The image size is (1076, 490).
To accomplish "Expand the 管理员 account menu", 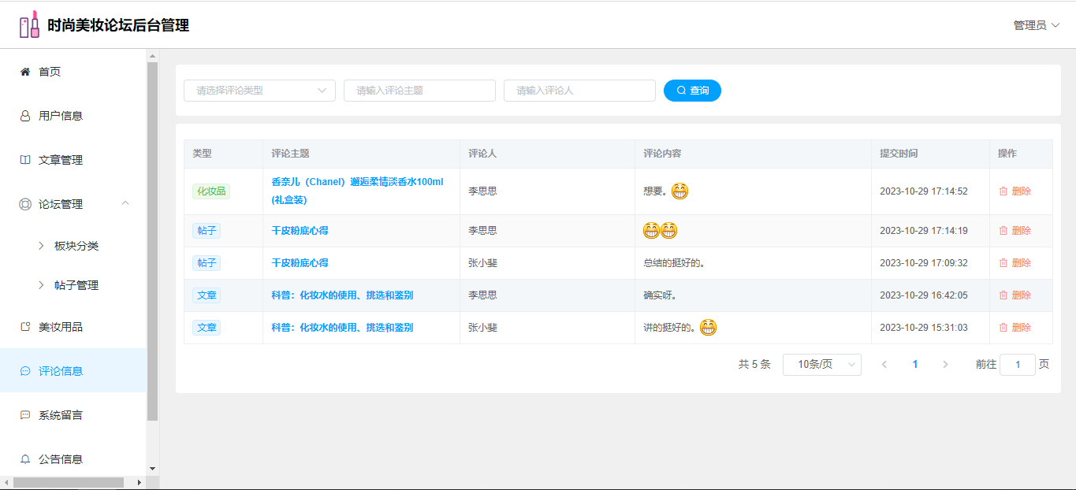I will point(1036,25).
